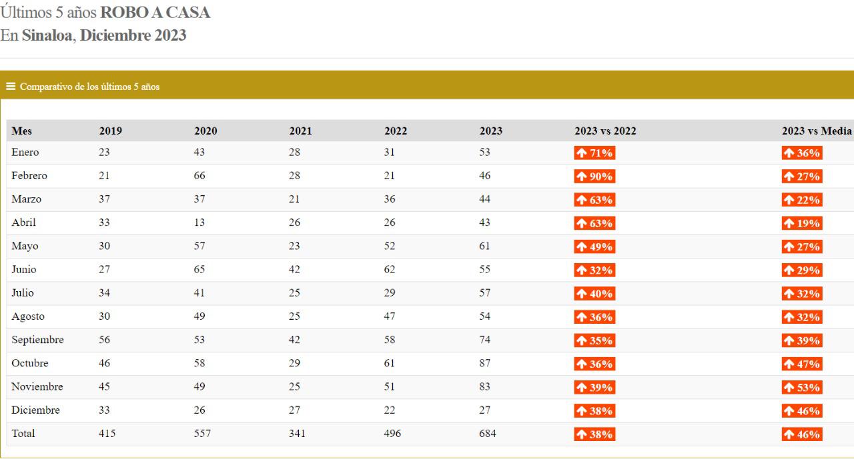Click the Total row label
Image resolution: width=854 pixels, height=461 pixels.
coord(23,434)
